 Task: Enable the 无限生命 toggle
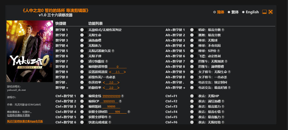point(83,35)
